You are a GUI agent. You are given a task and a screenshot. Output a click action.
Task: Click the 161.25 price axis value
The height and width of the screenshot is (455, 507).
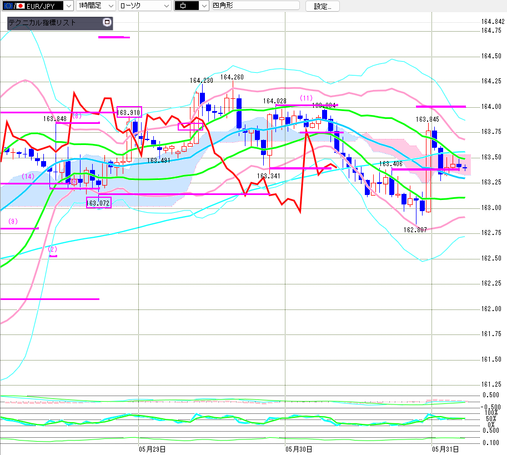point(491,384)
